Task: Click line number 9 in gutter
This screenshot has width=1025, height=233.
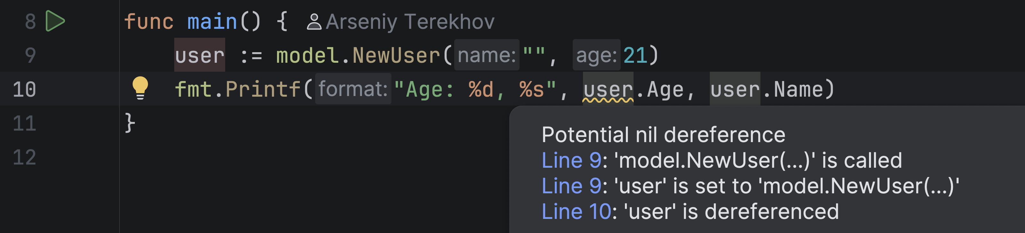Action: (x=30, y=55)
